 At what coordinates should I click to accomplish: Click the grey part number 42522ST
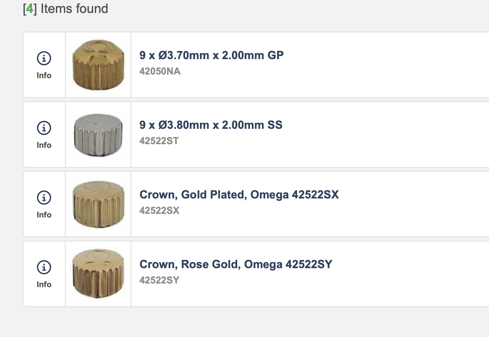pos(159,141)
